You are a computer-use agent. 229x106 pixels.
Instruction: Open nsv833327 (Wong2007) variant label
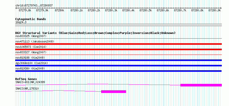[31, 52]
